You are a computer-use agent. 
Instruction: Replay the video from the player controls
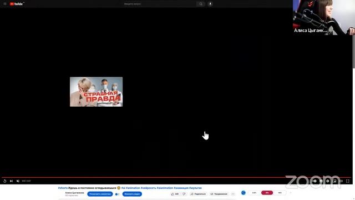5,181
